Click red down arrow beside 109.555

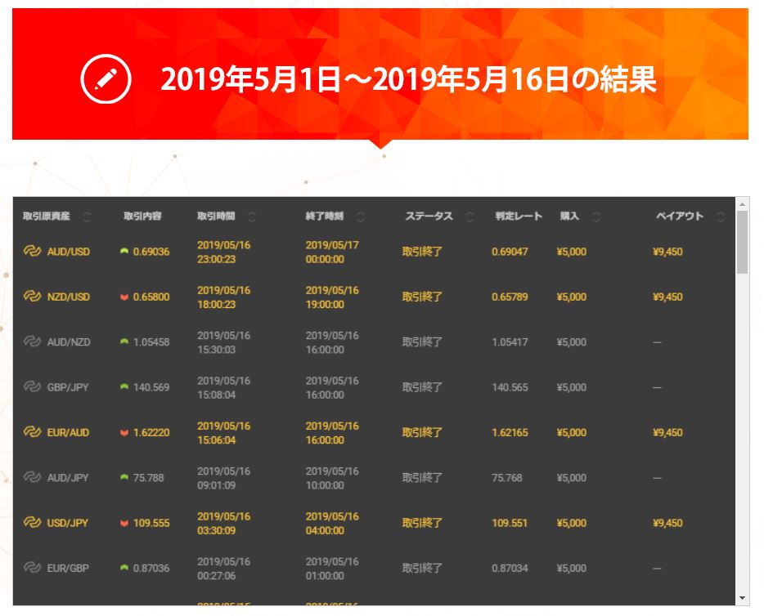click(124, 523)
